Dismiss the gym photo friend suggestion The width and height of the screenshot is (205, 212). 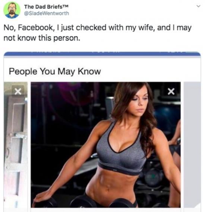point(171,91)
